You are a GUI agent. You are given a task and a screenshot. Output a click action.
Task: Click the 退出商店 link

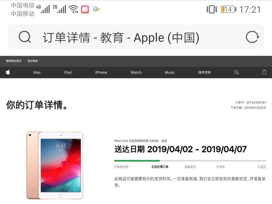tap(32, 61)
